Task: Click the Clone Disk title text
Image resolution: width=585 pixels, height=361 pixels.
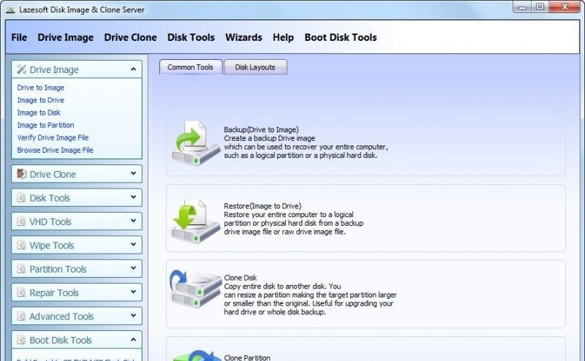Action: coord(241,278)
